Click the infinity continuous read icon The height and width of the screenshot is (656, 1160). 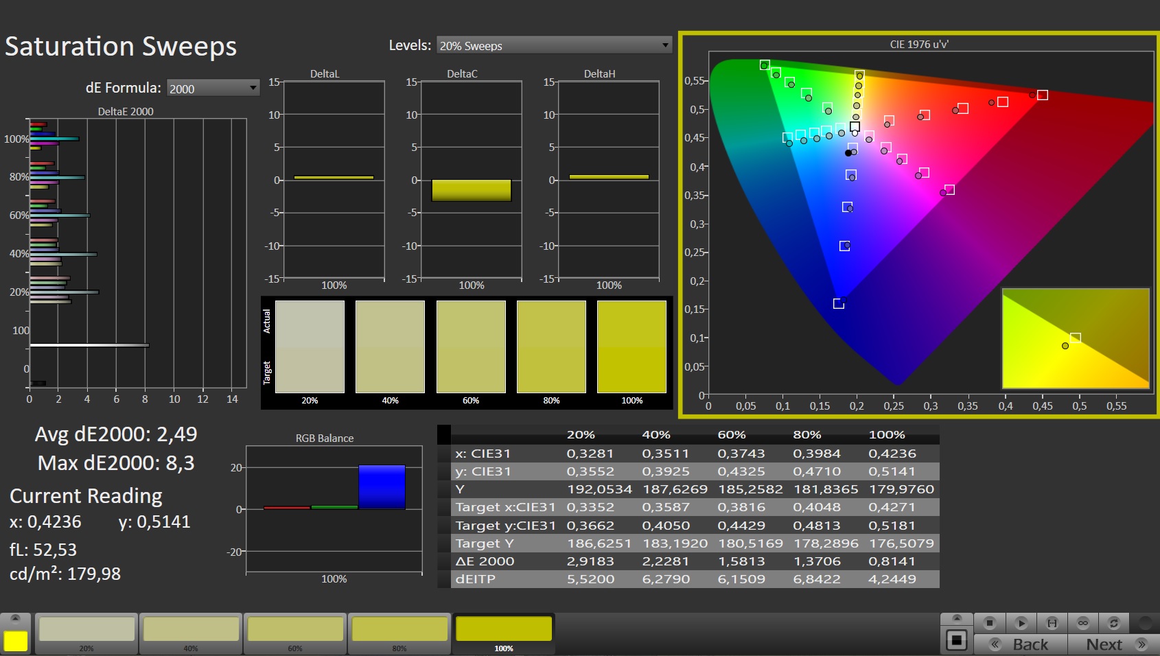tap(1083, 623)
